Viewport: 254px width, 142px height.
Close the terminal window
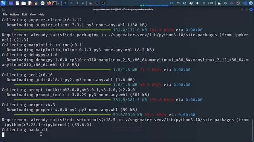click(251, 9)
